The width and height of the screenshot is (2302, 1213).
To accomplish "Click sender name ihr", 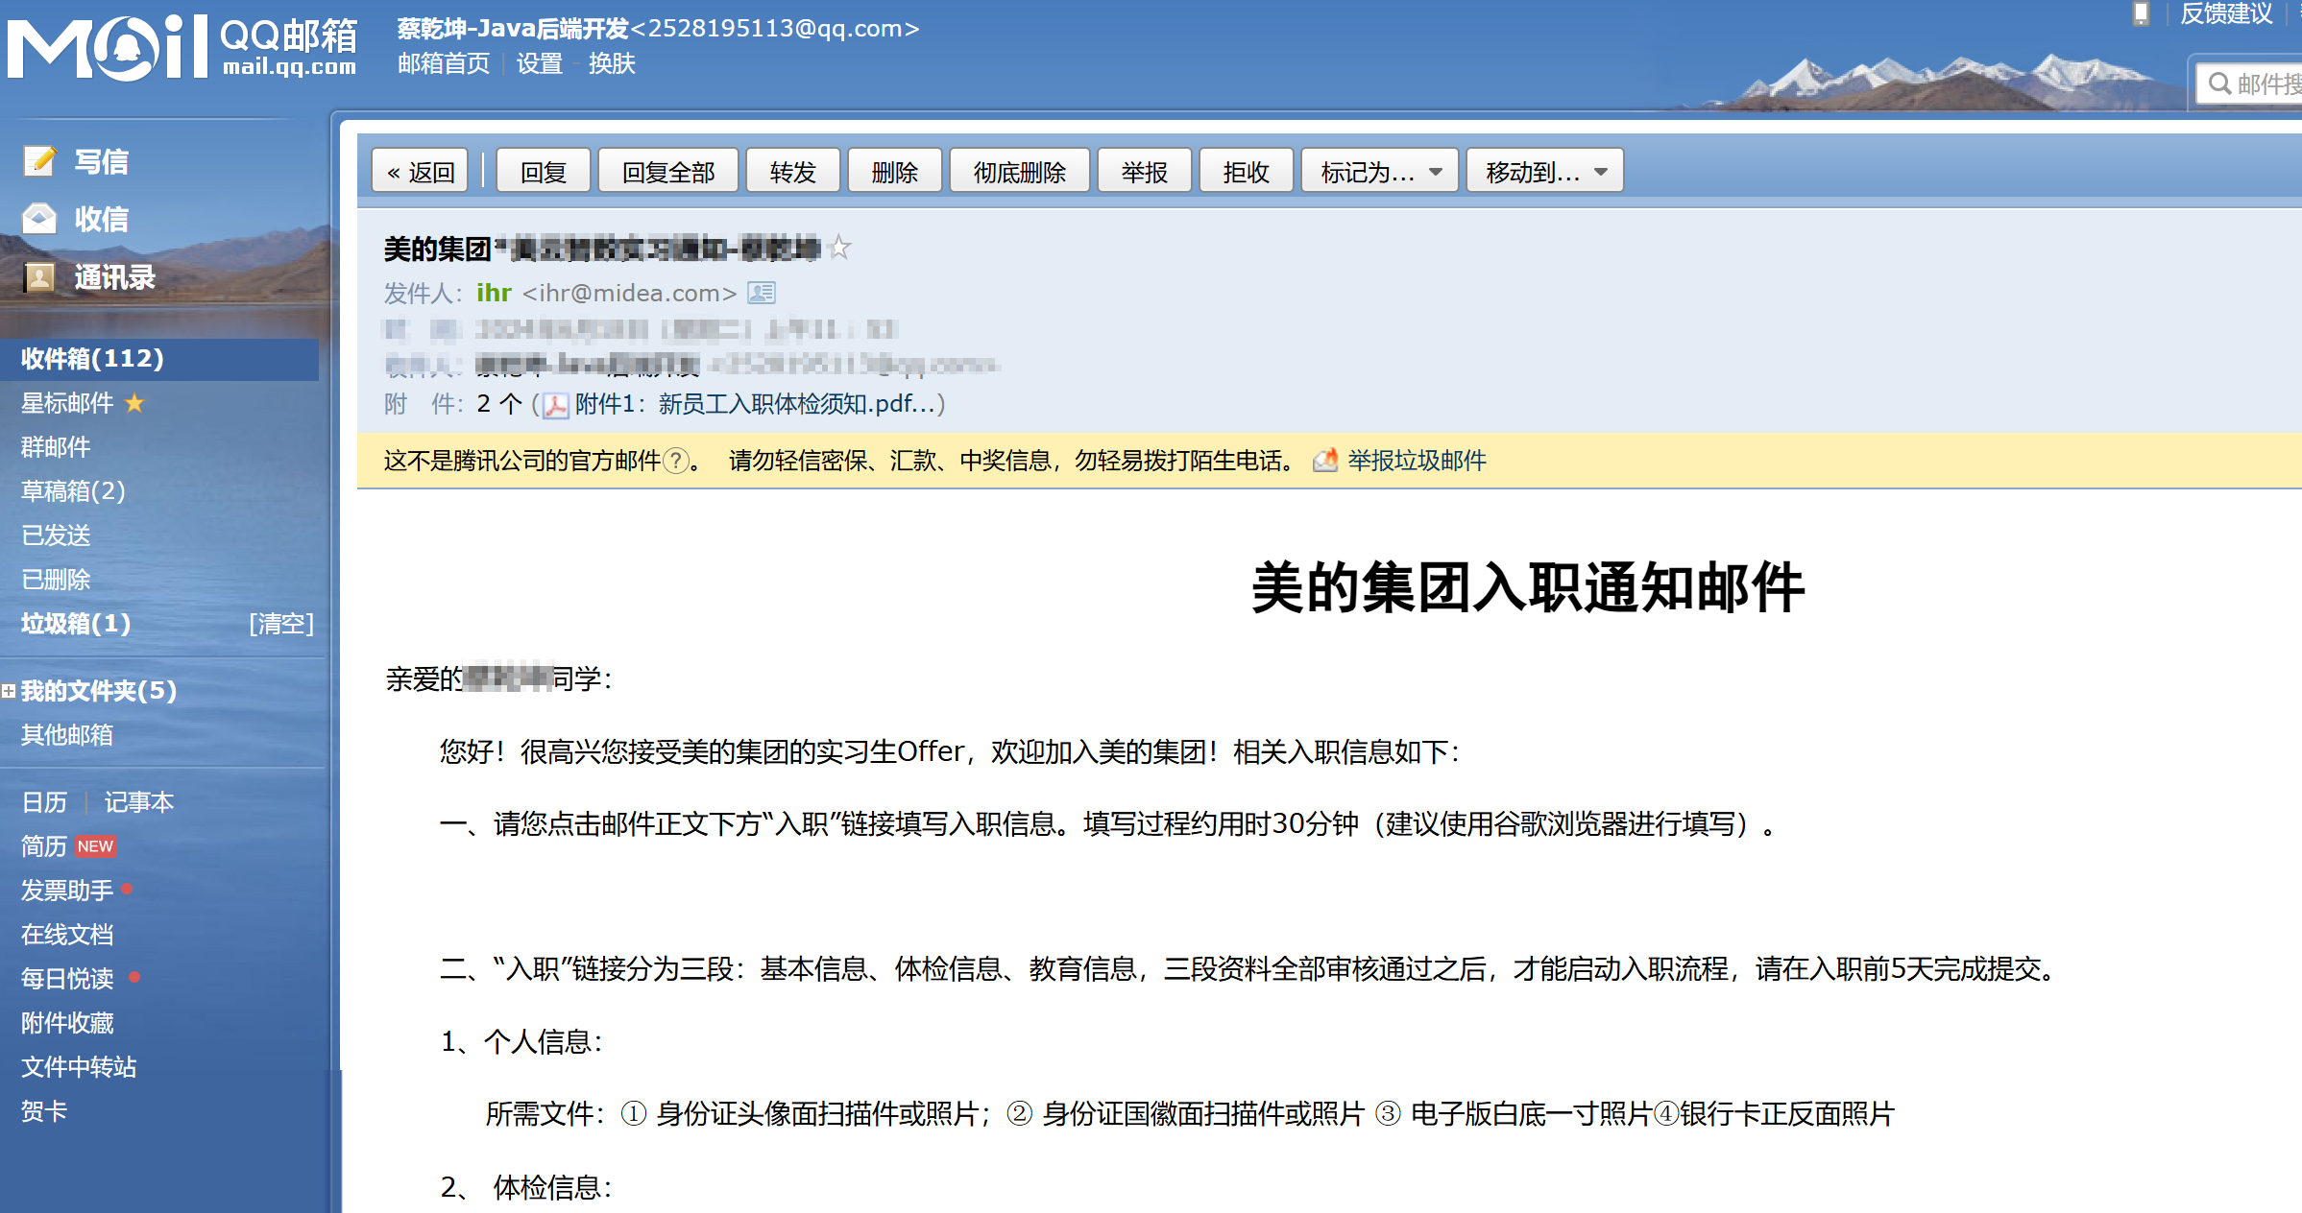I will [x=494, y=293].
